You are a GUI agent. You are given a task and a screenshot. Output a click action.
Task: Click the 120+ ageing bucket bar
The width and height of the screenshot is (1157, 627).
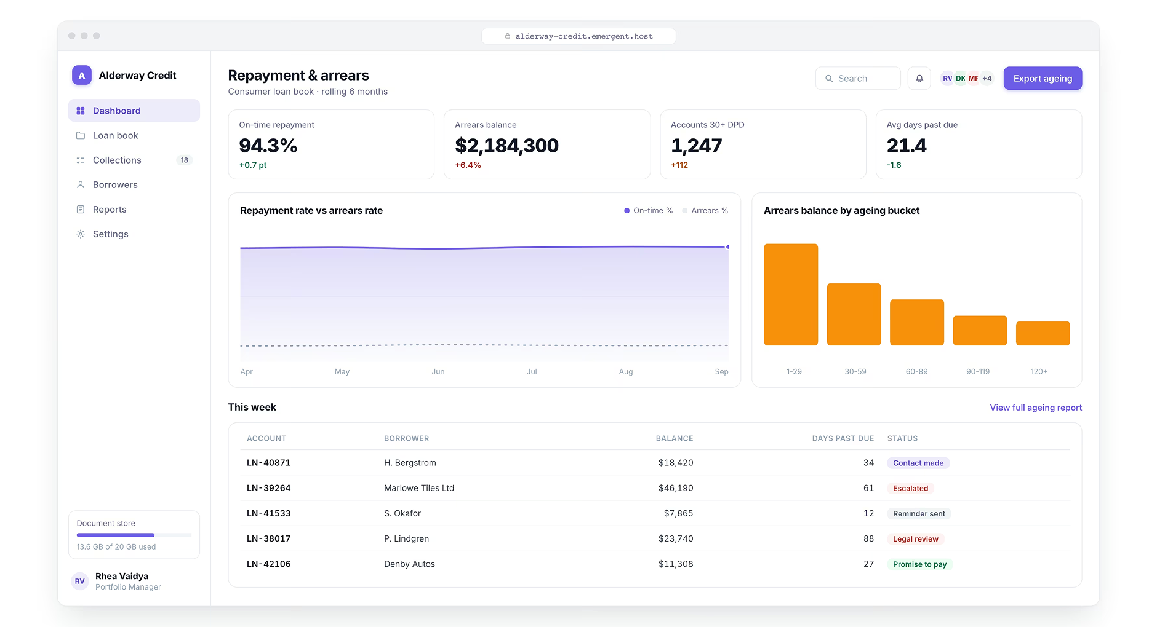click(1043, 333)
